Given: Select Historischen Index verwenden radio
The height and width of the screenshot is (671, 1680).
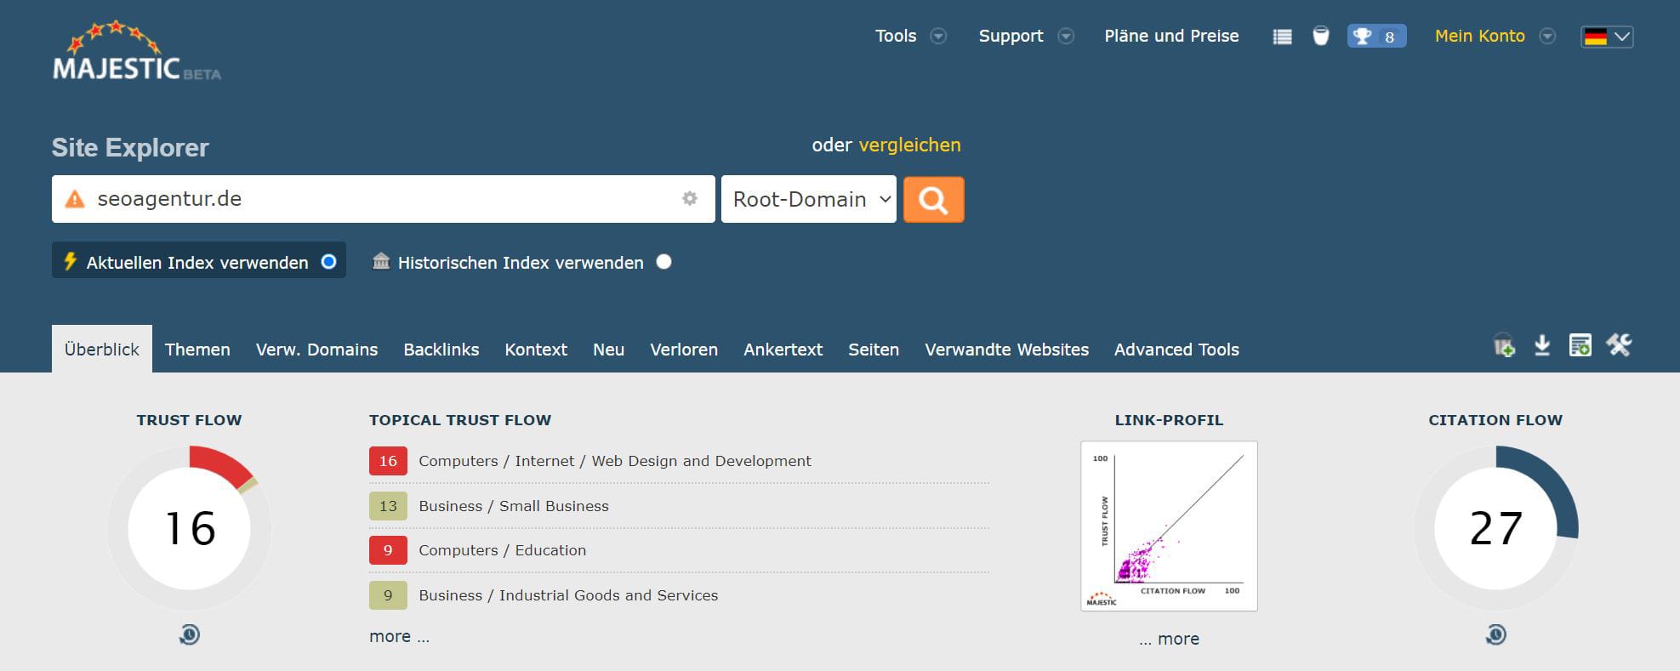Looking at the screenshot, I should (664, 262).
